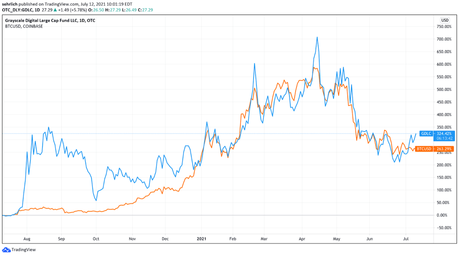Click the Dec time axis label
The image size is (459, 256).
tap(165, 239)
